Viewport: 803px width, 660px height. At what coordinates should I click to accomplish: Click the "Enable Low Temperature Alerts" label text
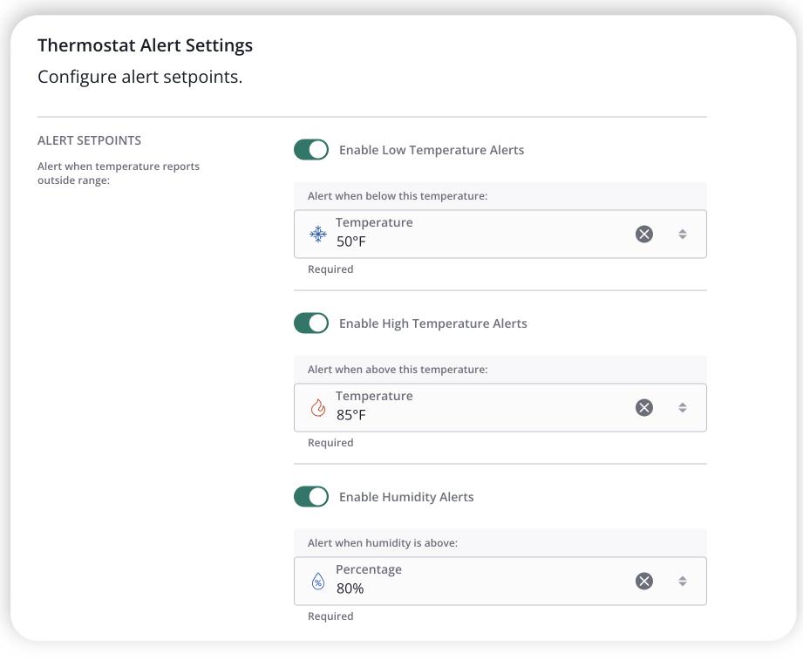[432, 150]
